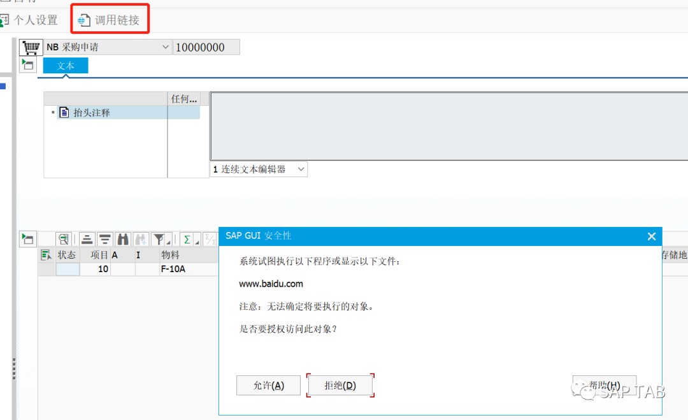Click the A column header
Viewport: 688px width, 420px height.
pyautogui.click(x=122, y=255)
